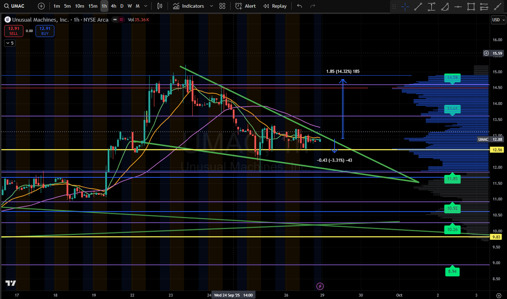This screenshot has width=507, height=299.
Task: Click the Unusual Machines logo in legend
Action: (7, 20)
